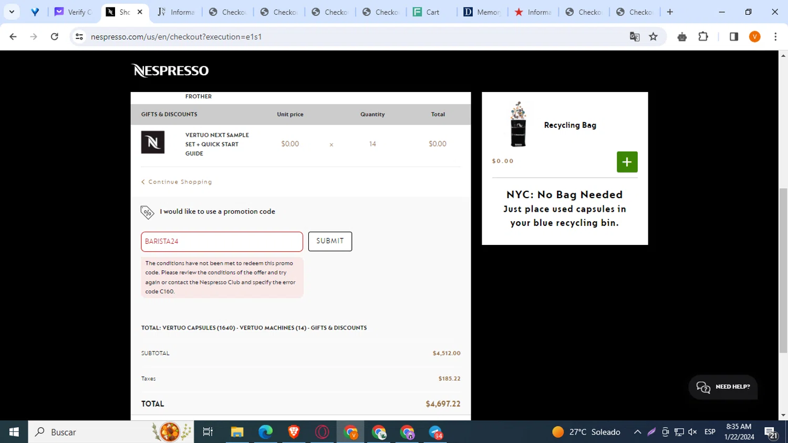788x443 pixels.
Task: Open the Need Help chat
Action: pos(723,387)
